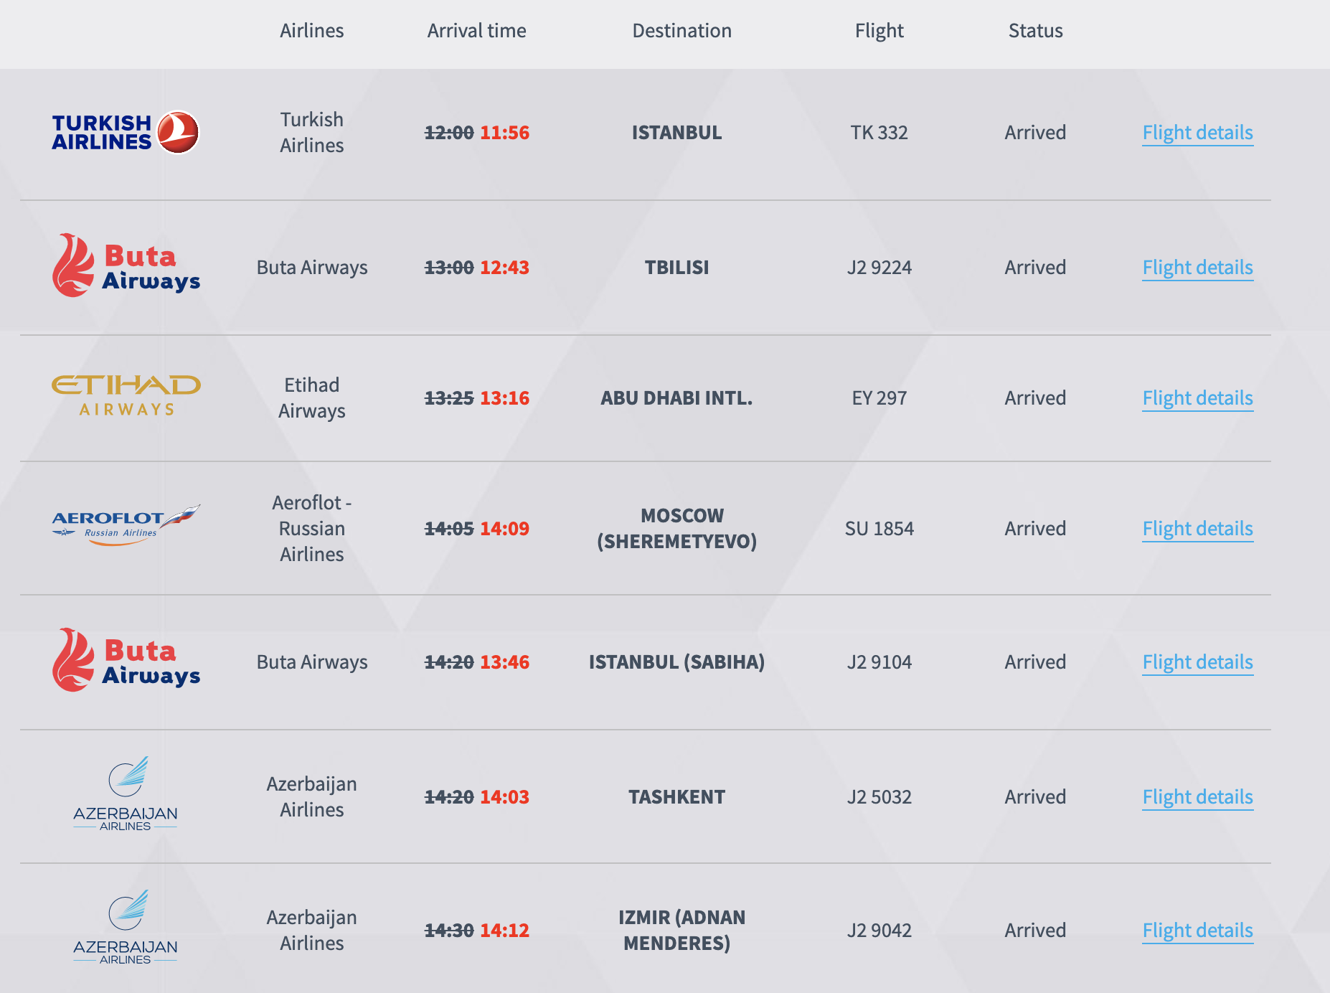Click the Azerbaijan Airlines logo for Tashkent flight
The height and width of the screenshot is (993, 1330).
coord(126,794)
